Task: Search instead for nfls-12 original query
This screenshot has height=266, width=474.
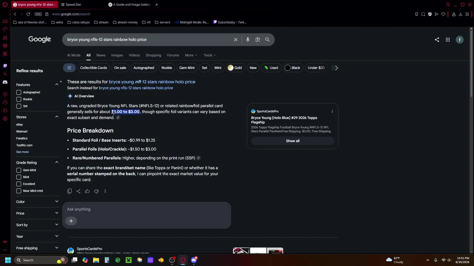Action: coord(136,88)
